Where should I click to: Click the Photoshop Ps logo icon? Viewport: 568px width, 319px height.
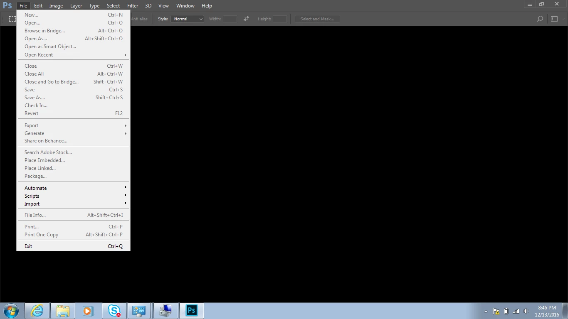pos(7,5)
